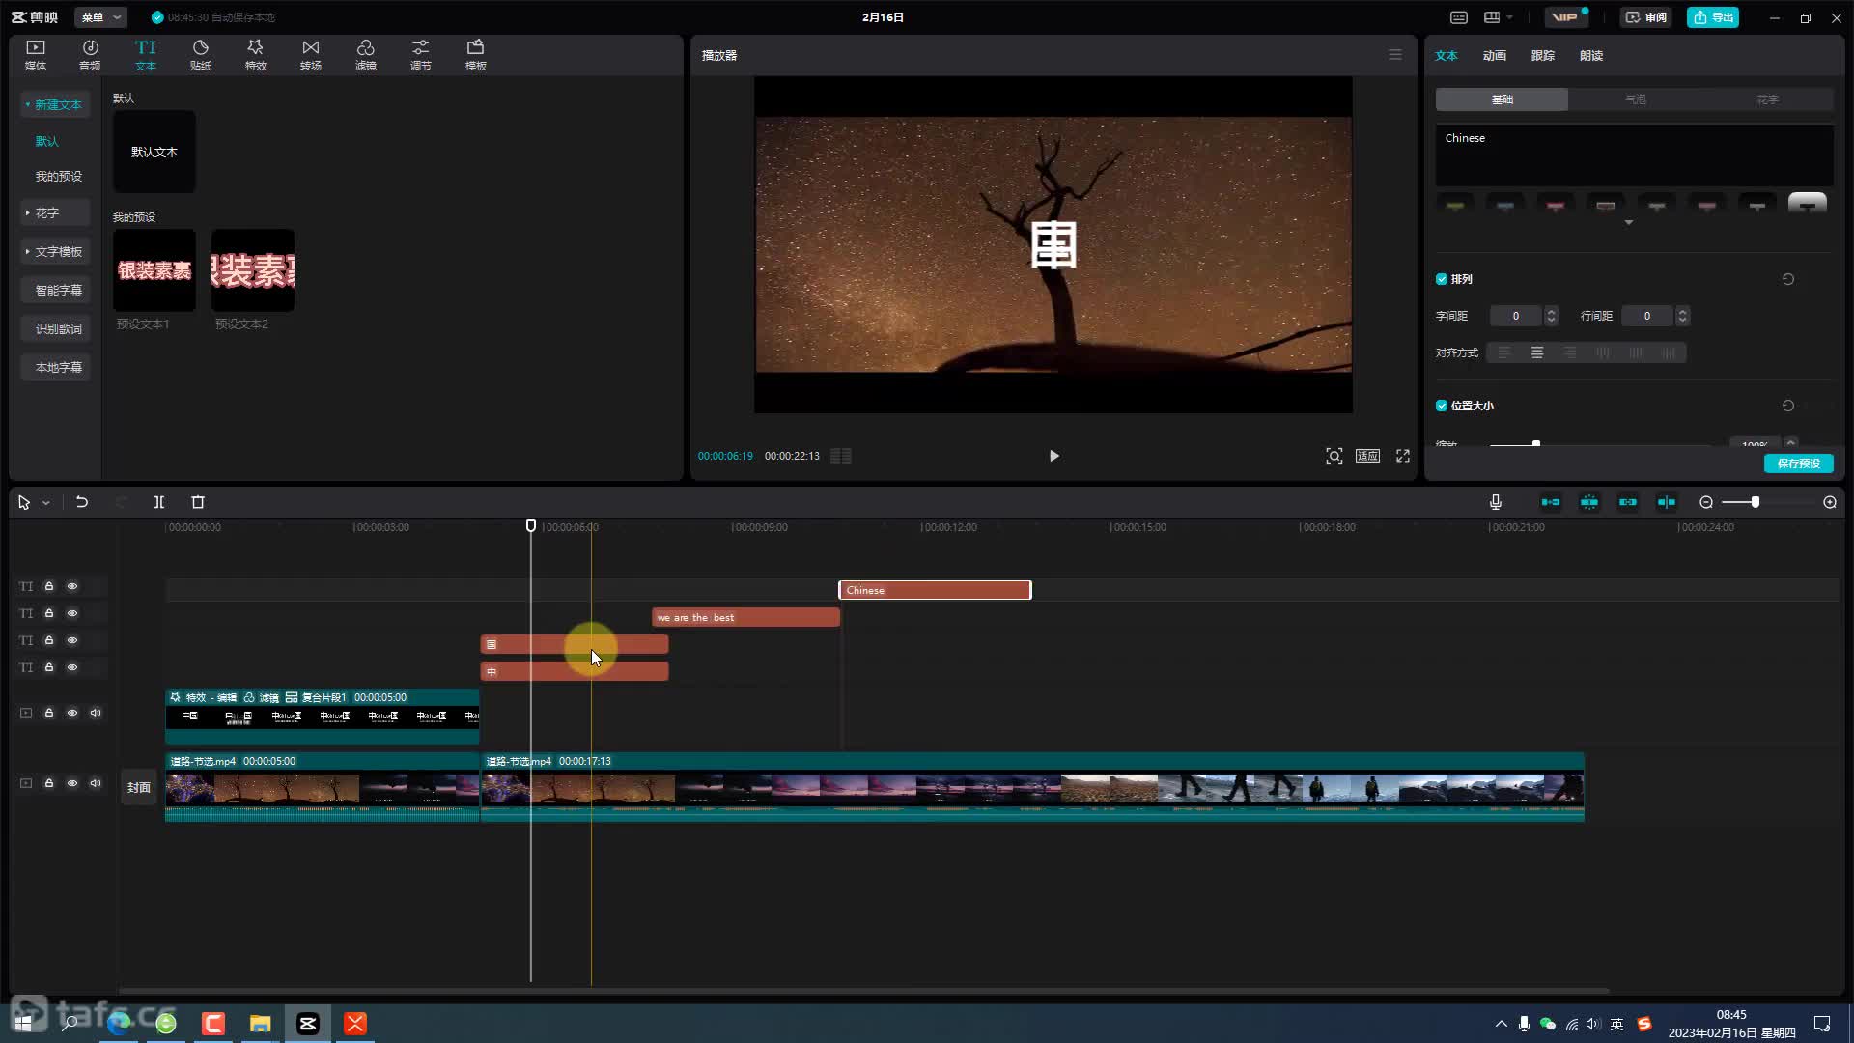Screen dimensions: 1854x1043
Task: Expand the 文字模板 category
Action: click(x=56, y=251)
